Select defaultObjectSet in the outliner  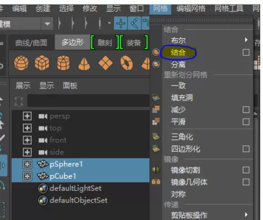tap(78, 200)
